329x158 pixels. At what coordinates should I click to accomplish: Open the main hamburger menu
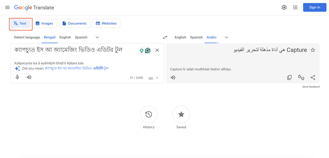(x=7, y=7)
